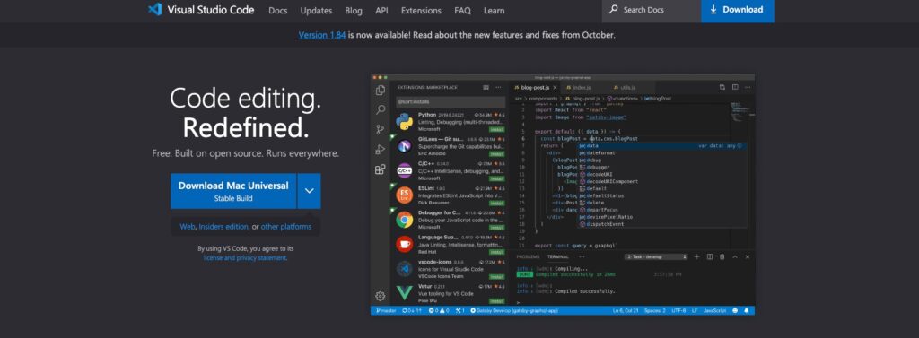Open the API menu item
The width and height of the screenshot is (919, 338).
[381, 11]
